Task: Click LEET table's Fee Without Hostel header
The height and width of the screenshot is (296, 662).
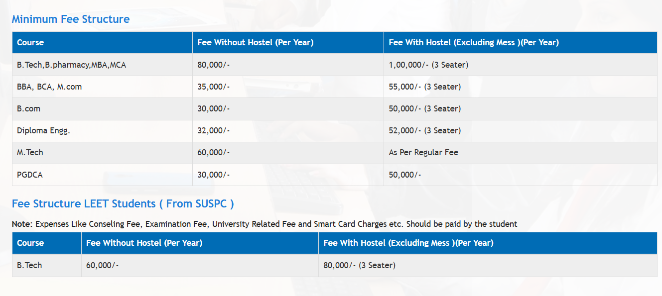Action: [144, 243]
